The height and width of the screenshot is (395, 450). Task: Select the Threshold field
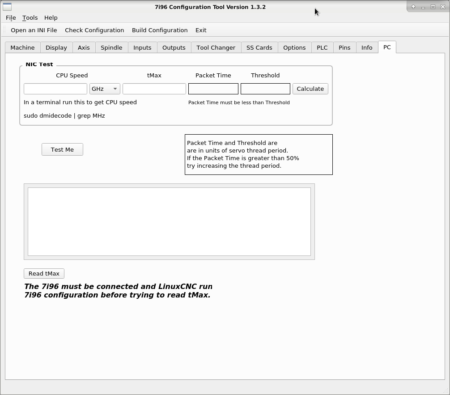[x=265, y=89]
